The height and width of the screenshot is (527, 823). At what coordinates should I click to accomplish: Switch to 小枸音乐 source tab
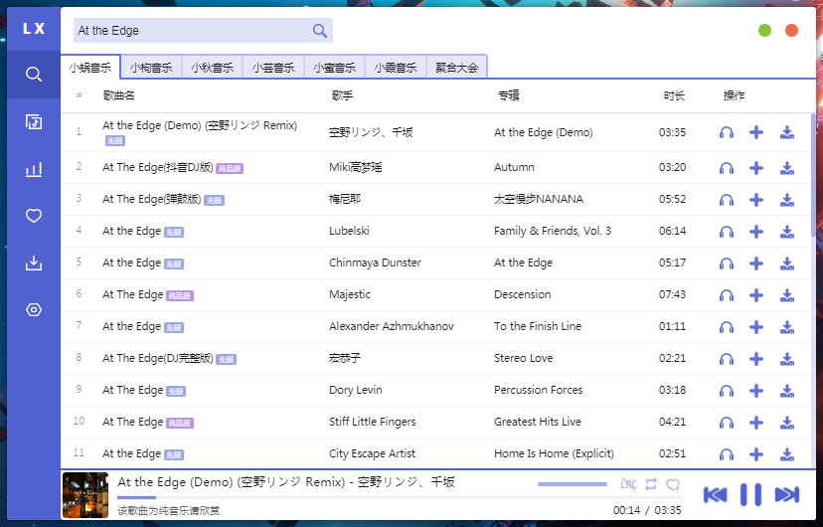click(151, 68)
